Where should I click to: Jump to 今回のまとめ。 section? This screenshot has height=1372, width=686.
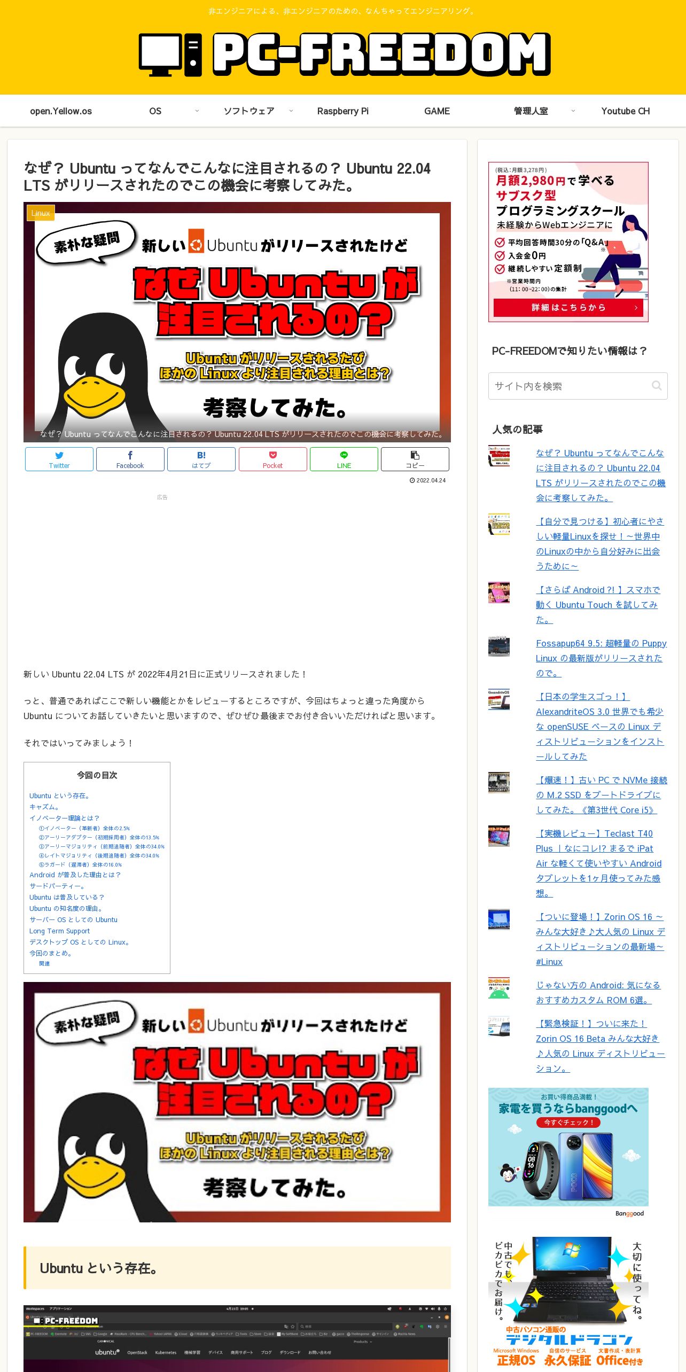pyautogui.click(x=51, y=953)
